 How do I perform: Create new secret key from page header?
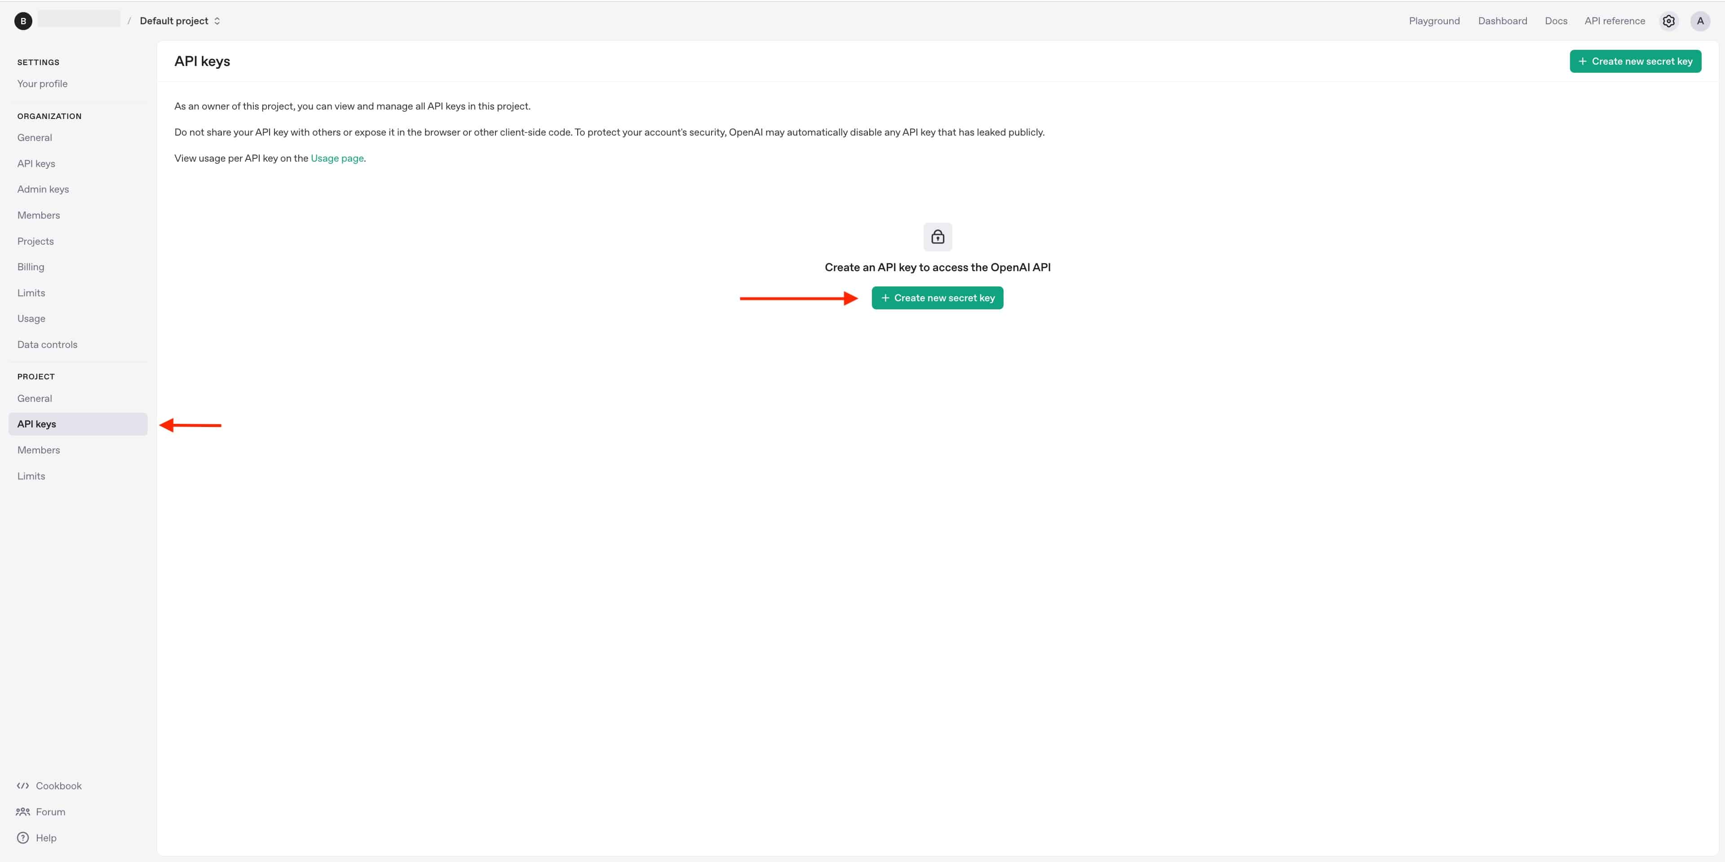click(x=1635, y=61)
